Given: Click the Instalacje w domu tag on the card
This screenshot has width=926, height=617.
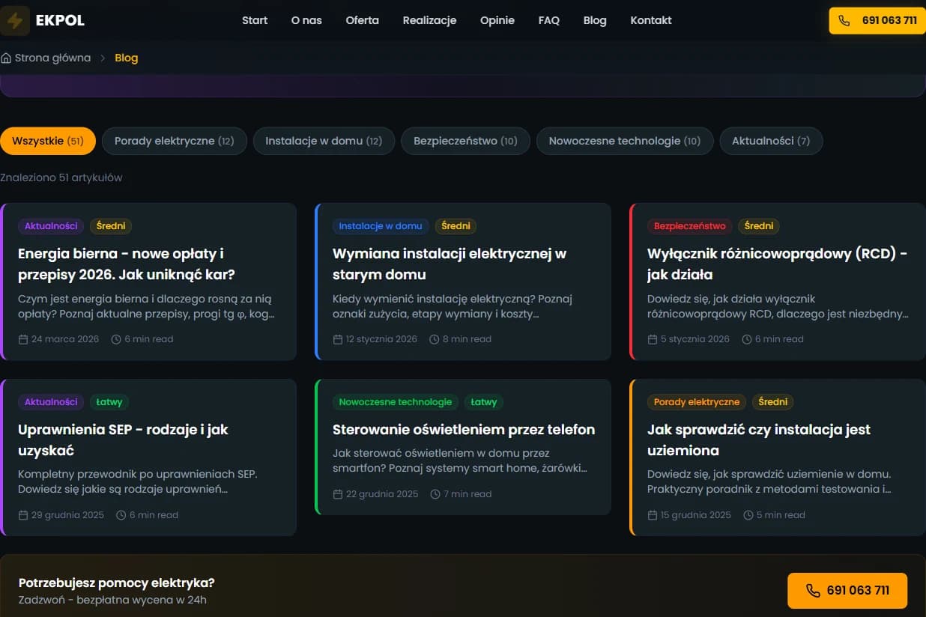Looking at the screenshot, I should pos(381,226).
